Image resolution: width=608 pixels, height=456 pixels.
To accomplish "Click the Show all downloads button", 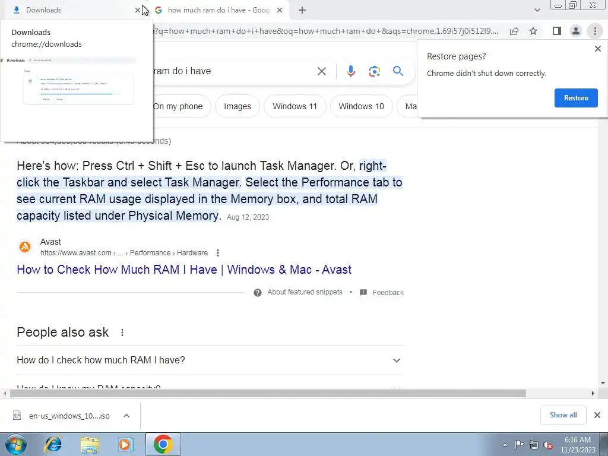I will (563, 415).
